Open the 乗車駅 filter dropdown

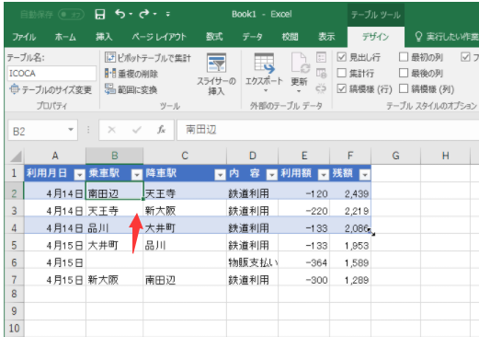[137, 175]
